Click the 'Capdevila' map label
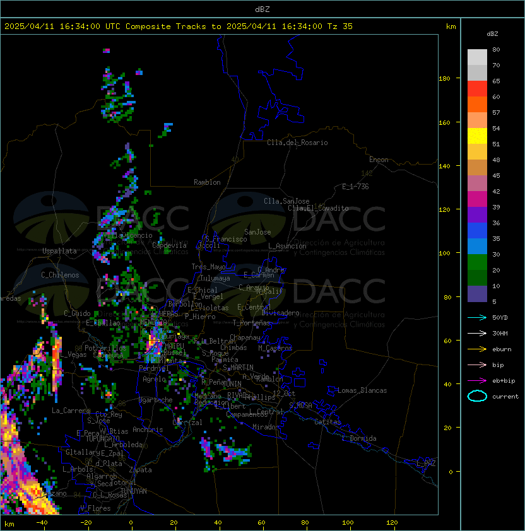 tap(169, 245)
